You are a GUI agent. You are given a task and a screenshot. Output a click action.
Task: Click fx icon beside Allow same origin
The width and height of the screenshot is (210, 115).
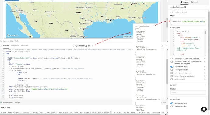coord(205,67)
